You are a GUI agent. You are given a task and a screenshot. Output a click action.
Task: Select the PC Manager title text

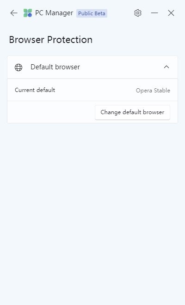54,13
